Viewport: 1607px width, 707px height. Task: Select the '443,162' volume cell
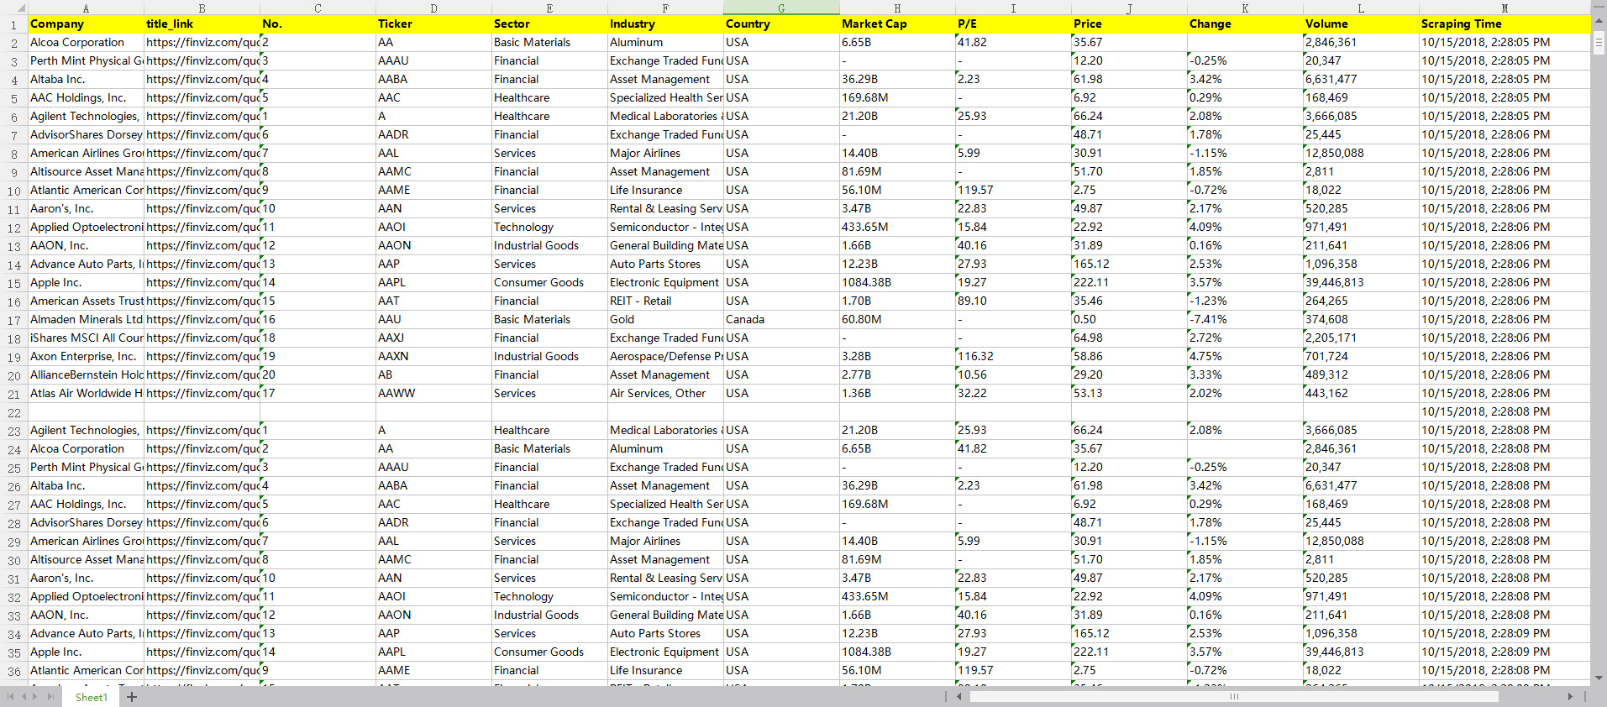[x=1361, y=394]
